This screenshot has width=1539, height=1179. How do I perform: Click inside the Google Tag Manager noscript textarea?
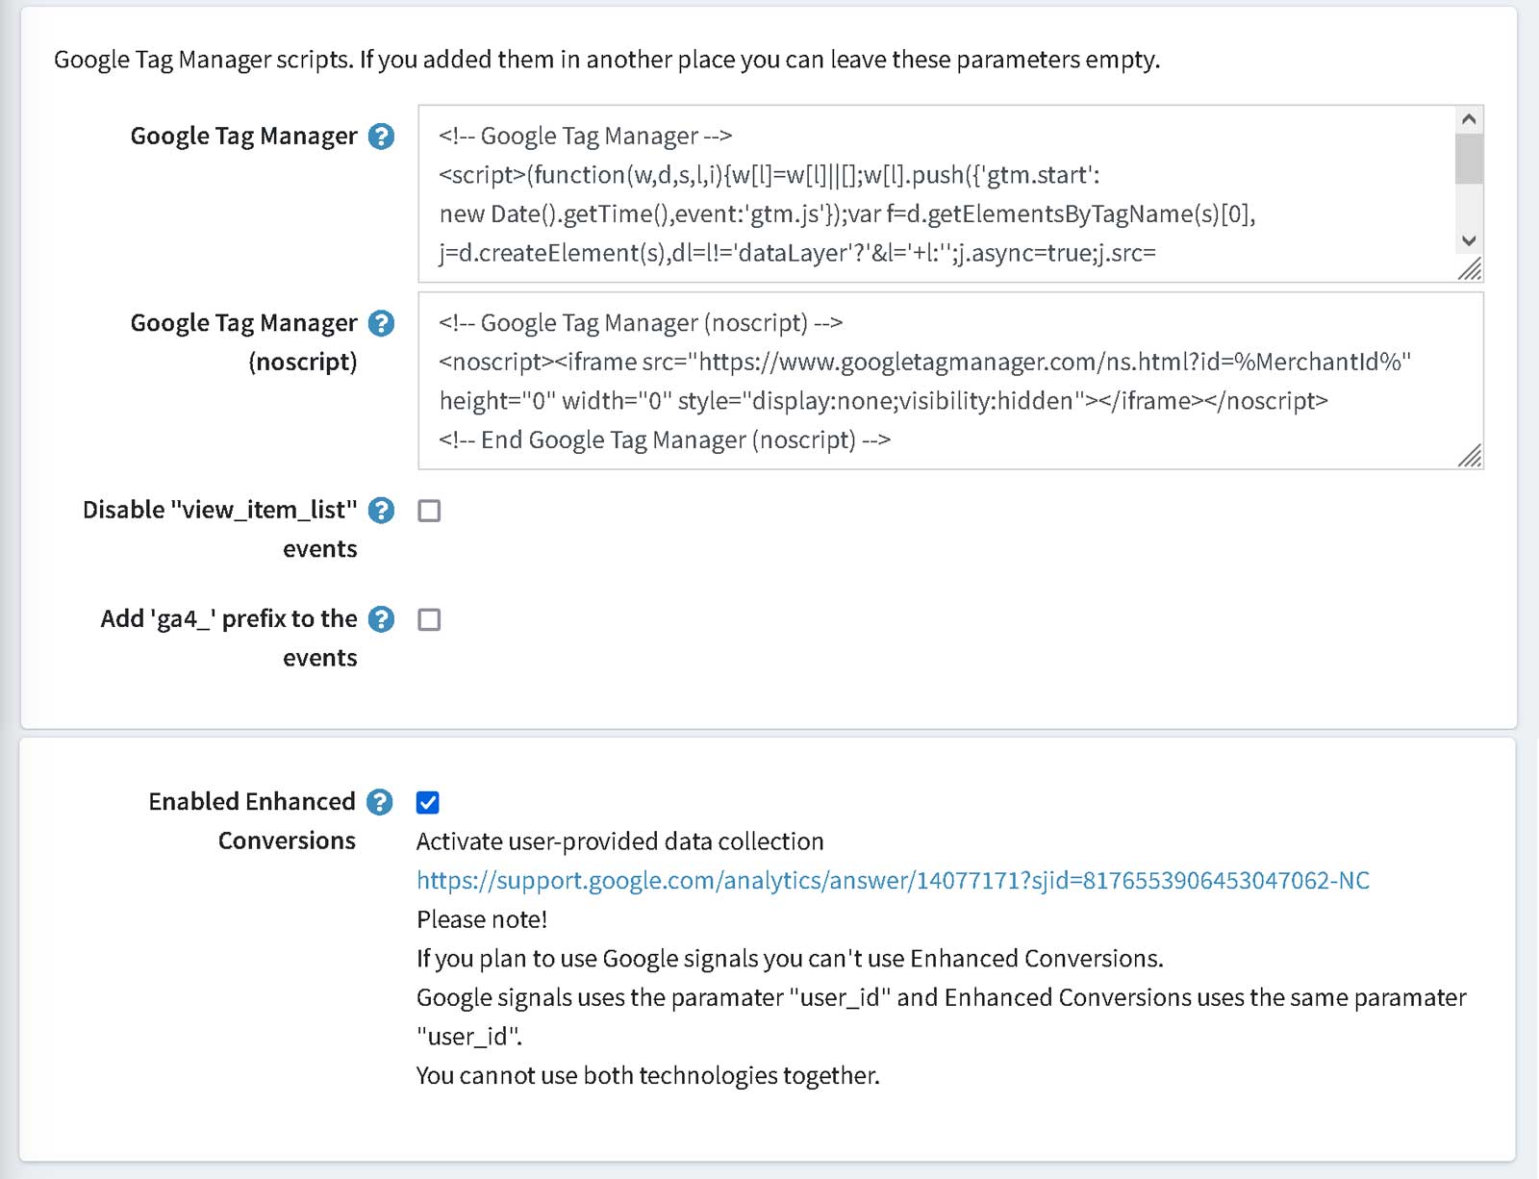point(950,381)
